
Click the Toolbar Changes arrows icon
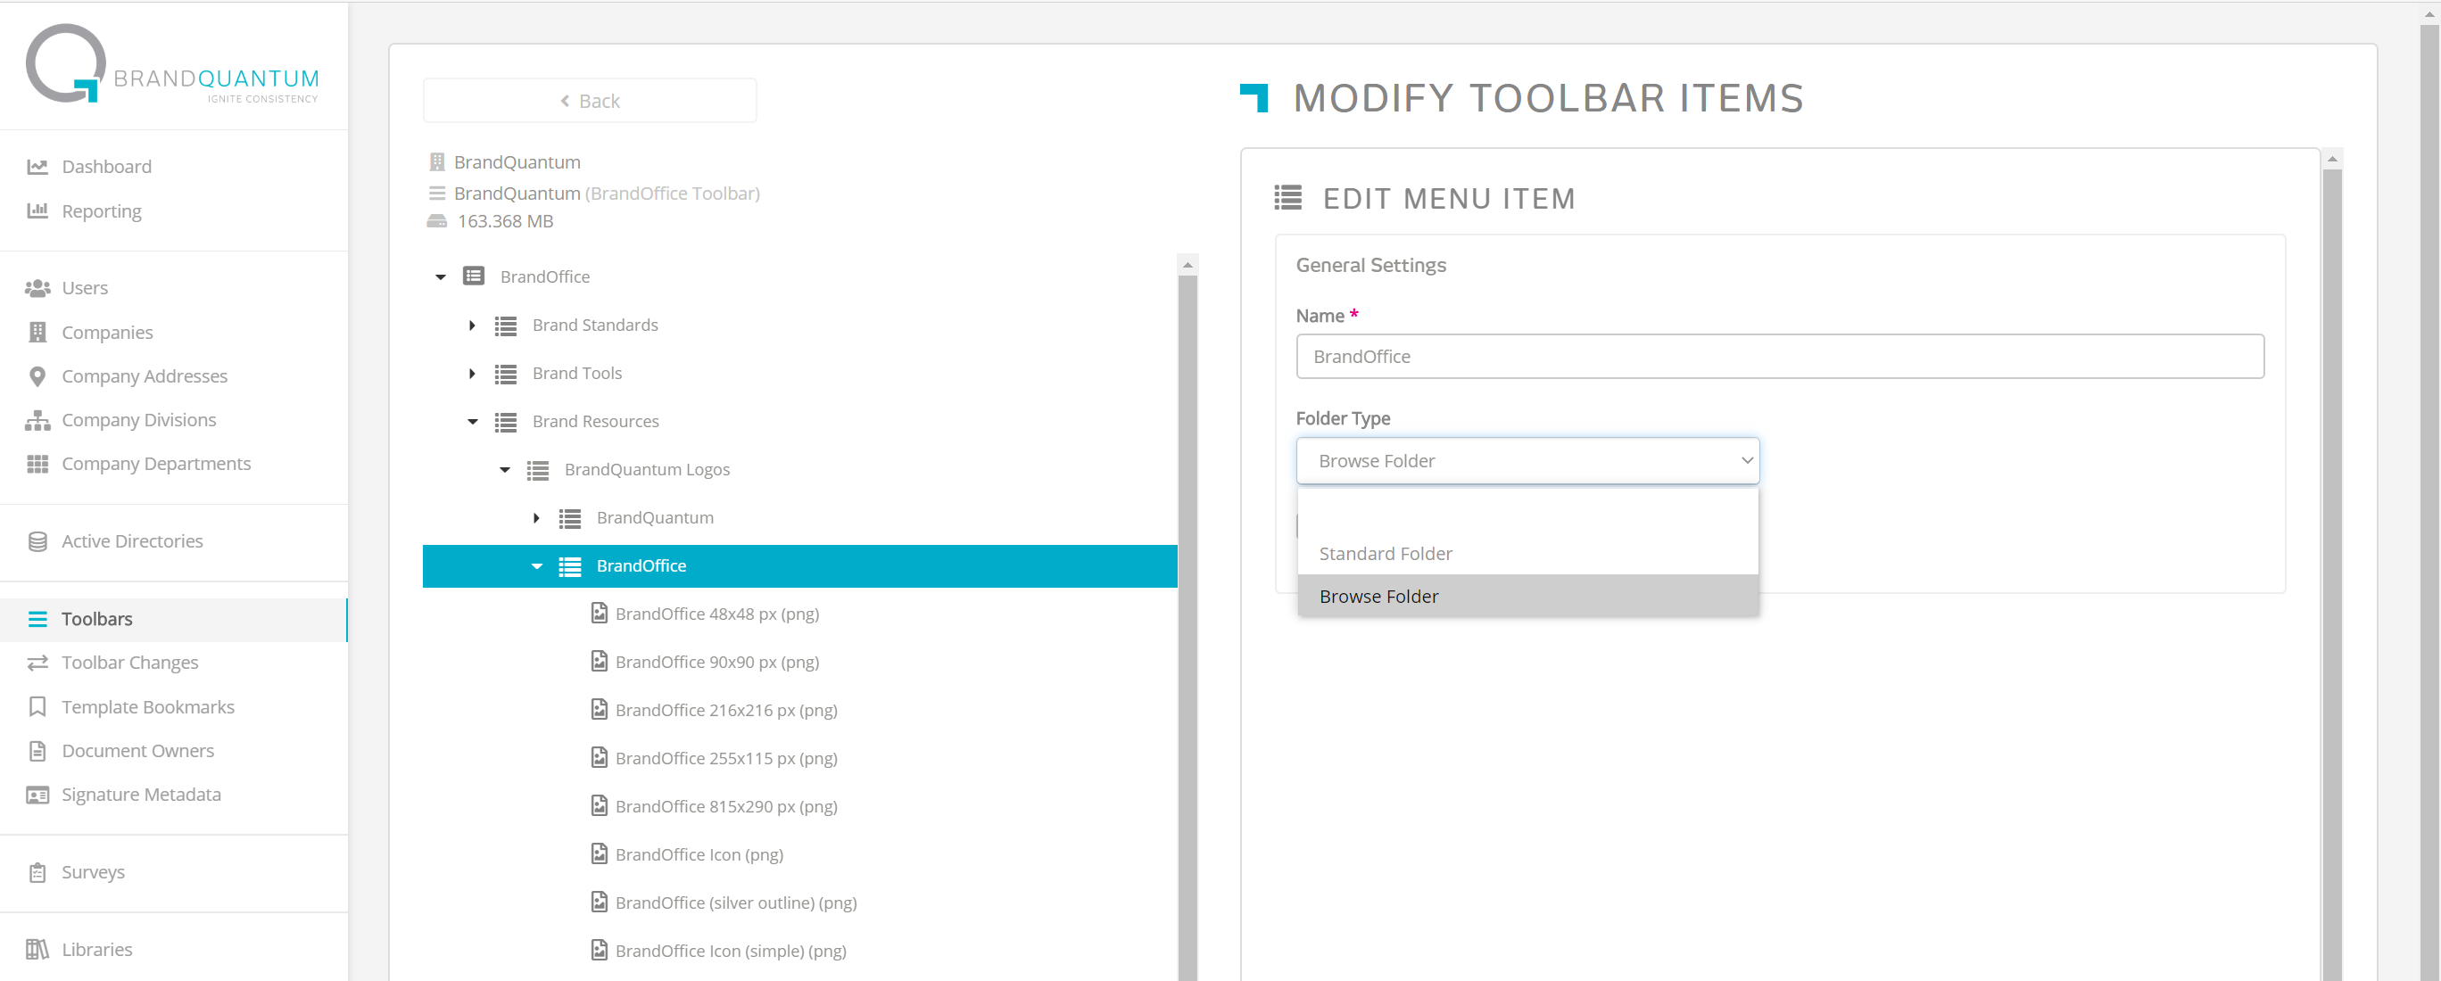[37, 663]
